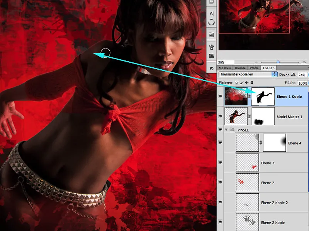Switch to the Kanäle tab
The width and height of the screenshot is (309, 231).
point(240,68)
